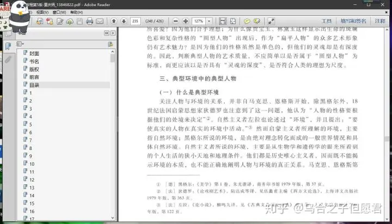
Task: Jump to bookmark 12
Action: point(32,180)
